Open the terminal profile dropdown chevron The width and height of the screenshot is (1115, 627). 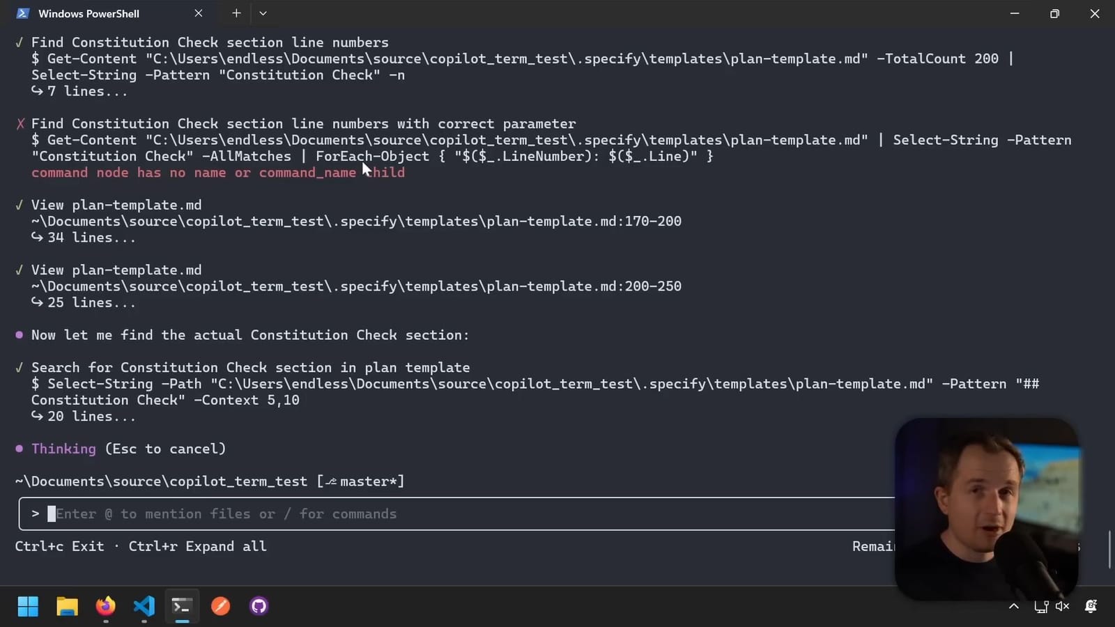coord(263,13)
